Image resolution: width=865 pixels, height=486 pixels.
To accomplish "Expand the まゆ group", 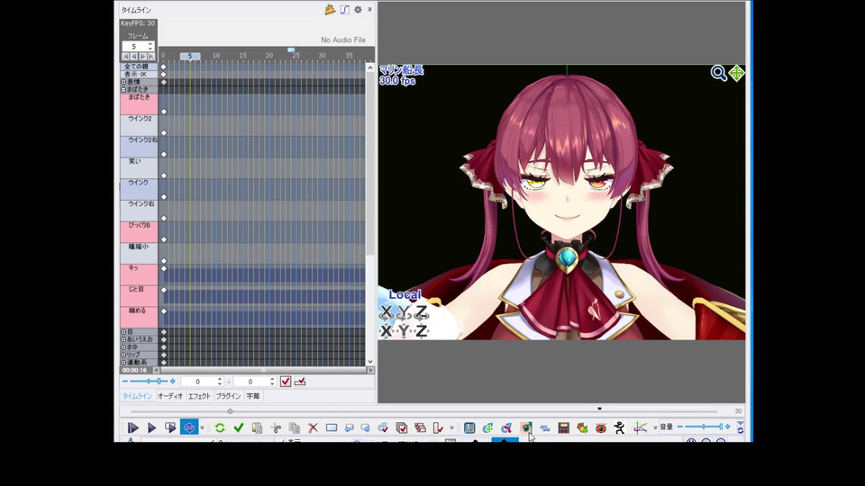I will point(123,347).
